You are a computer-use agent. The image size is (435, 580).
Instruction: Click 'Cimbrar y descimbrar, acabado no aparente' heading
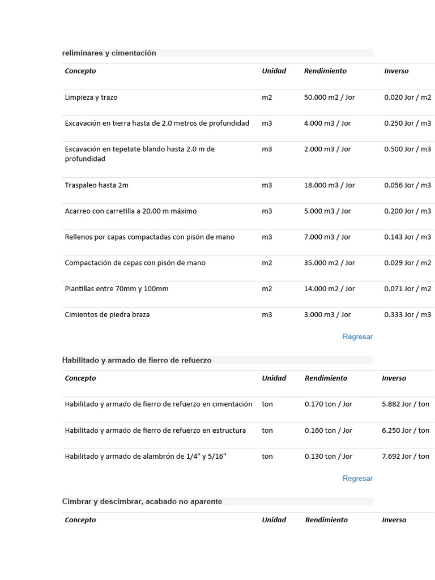click(142, 502)
